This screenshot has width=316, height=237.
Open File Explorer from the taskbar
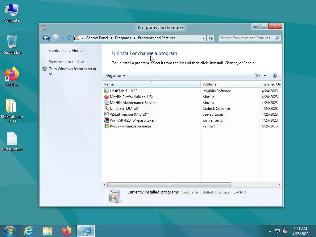pos(48,231)
